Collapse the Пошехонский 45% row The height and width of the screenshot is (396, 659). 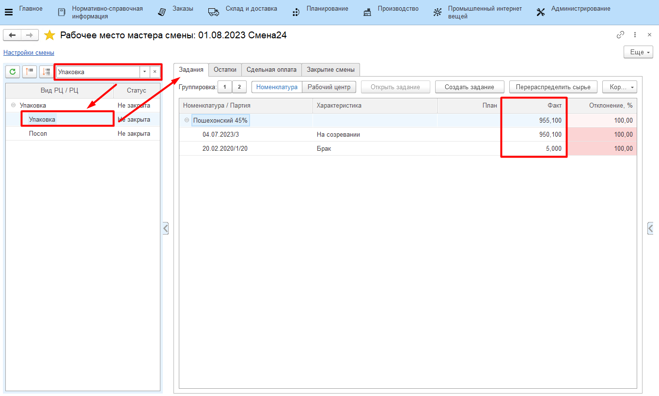[x=187, y=120]
